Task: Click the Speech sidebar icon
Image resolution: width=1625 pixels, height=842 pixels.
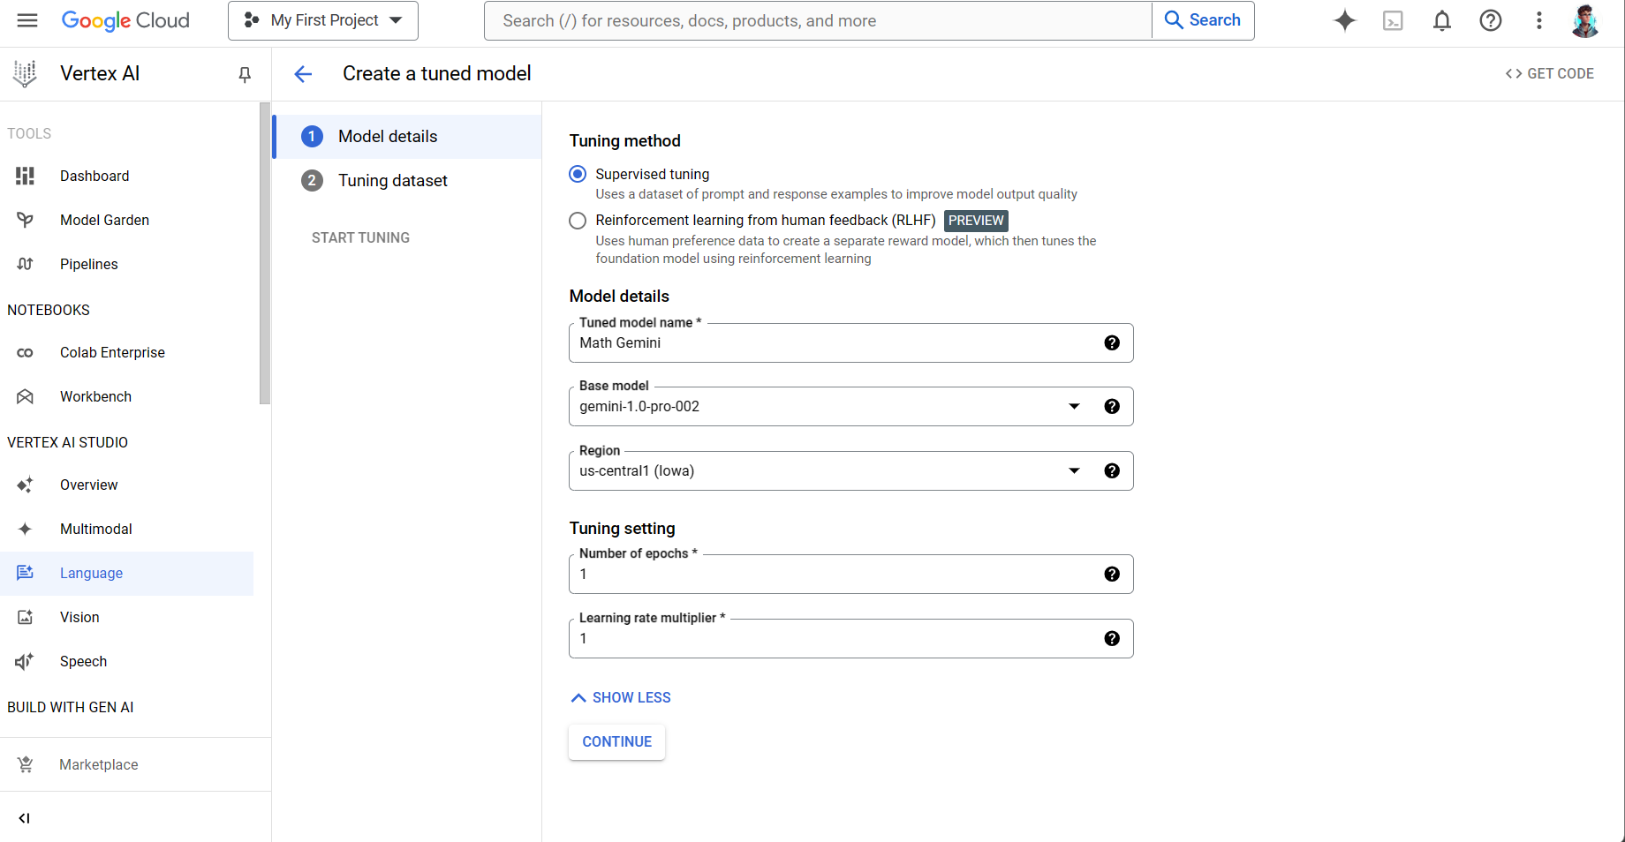Action: pos(25,662)
